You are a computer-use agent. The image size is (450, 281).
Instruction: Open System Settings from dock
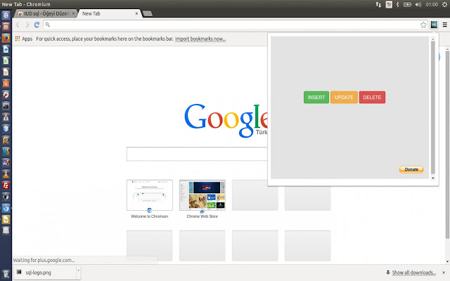tap(6, 95)
